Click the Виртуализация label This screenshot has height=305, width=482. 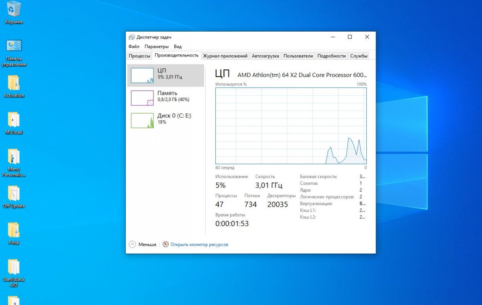[x=316, y=204]
